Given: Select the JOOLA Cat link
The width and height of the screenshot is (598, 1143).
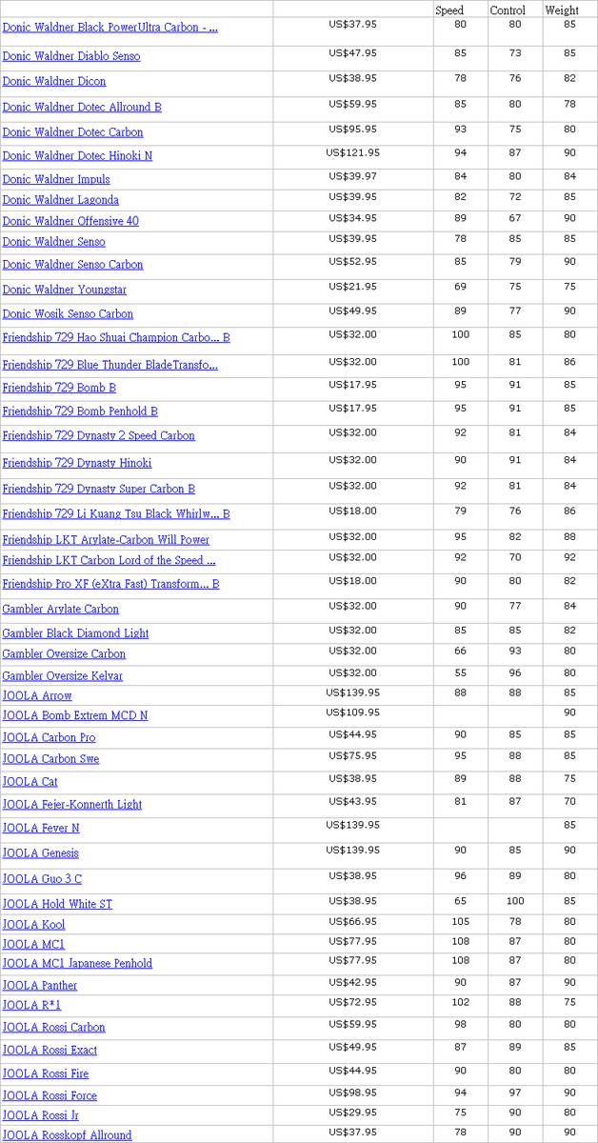Looking at the screenshot, I should (30, 782).
